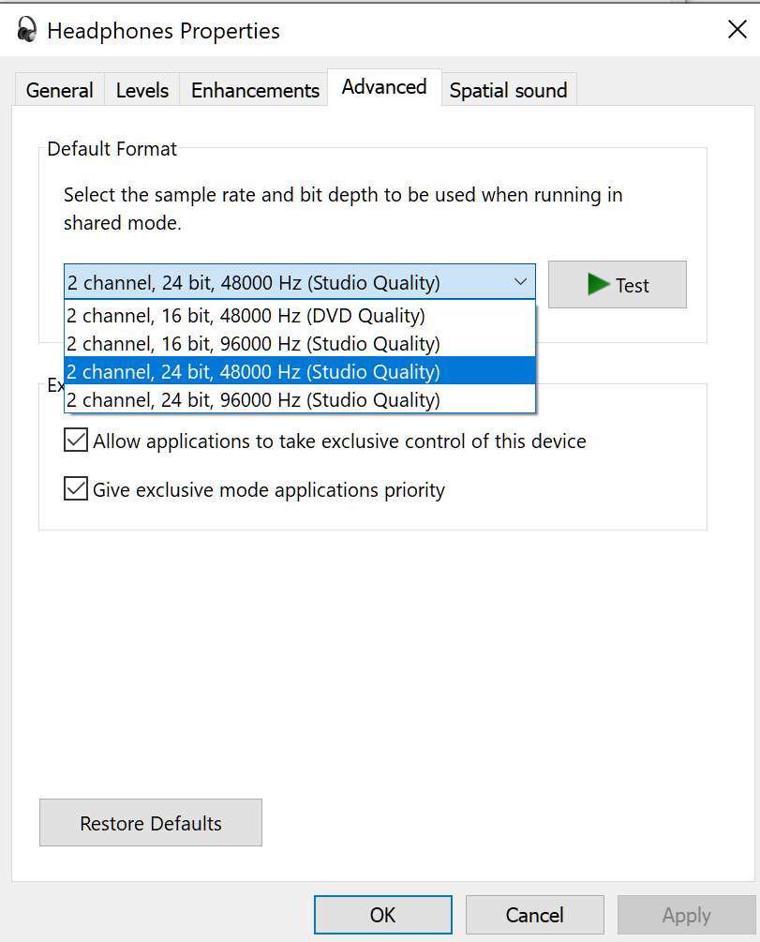760x942 pixels.
Task: Uncheck Give exclusive mode applications priority
Action: point(76,489)
